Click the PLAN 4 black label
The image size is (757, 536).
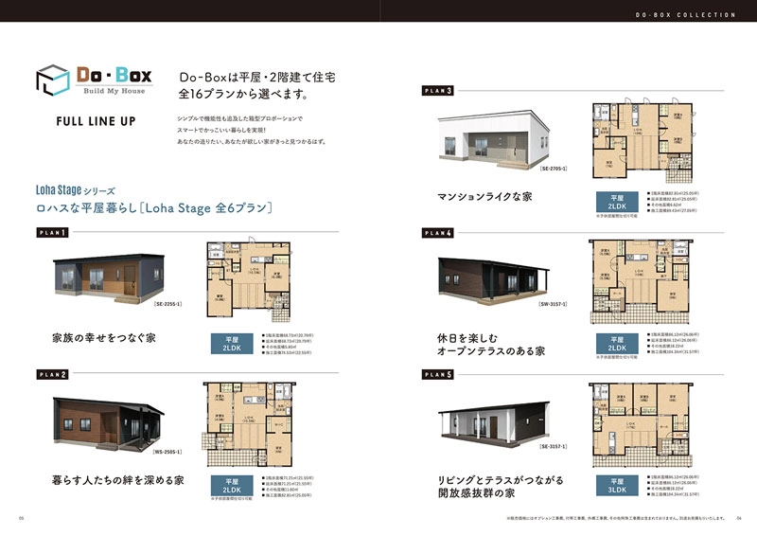click(x=437, y=233)
